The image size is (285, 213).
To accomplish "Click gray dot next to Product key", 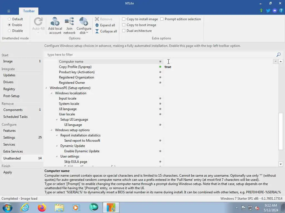I will (x=160, y=72).
